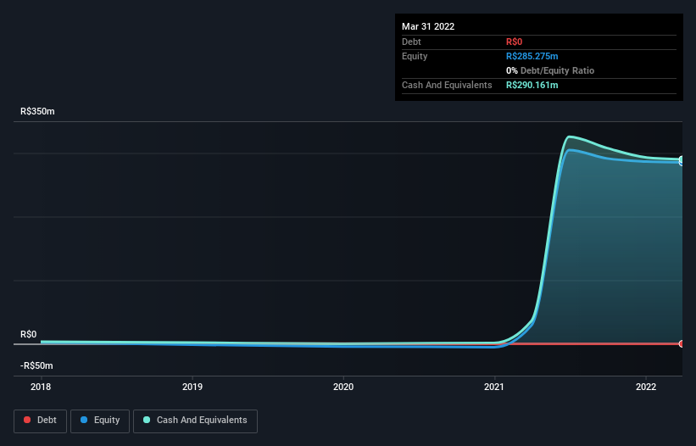Viewport: 696px width, 446px height.
Task: Click the blue Equity legend dot
Action: click(84, 420)
